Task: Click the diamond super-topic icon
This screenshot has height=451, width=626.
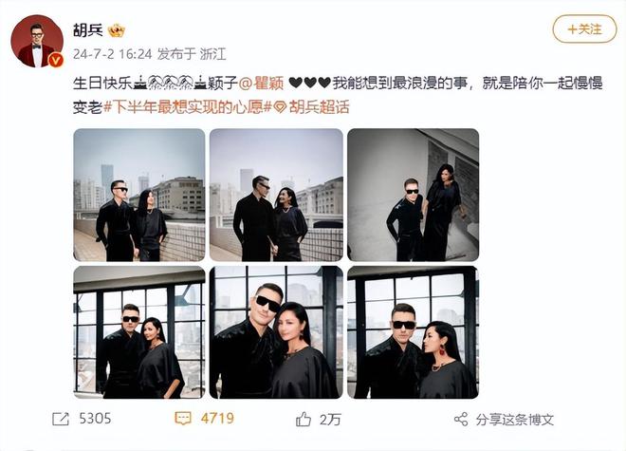Action: (x=280, y=107)
